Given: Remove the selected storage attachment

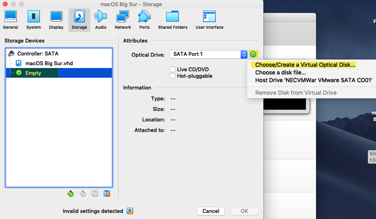Looking at the screenshot, I should (107, 193).
